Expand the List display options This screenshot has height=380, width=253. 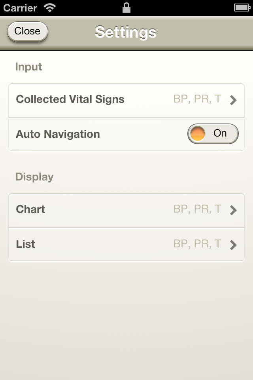pos(126,245)
